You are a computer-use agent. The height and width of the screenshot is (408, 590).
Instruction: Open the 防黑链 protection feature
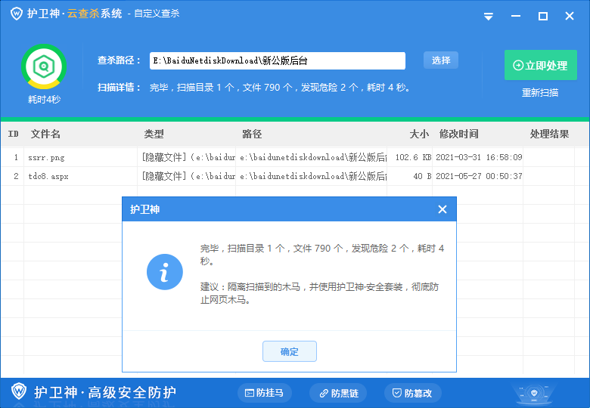(338, 393)
